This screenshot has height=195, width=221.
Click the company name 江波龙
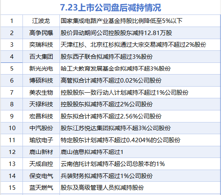tap(41, 21)
